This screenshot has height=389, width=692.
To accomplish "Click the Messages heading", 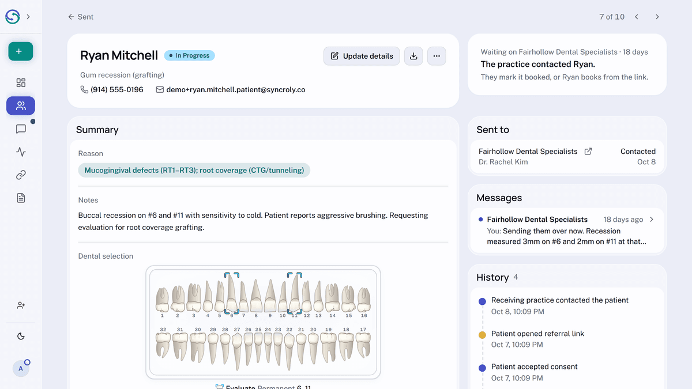I will pyautogui.click(x=499, y=198).
